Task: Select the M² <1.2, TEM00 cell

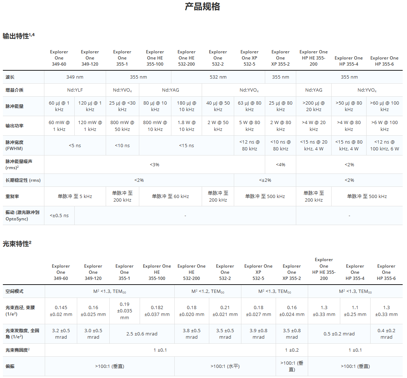Action: point(207,291)
